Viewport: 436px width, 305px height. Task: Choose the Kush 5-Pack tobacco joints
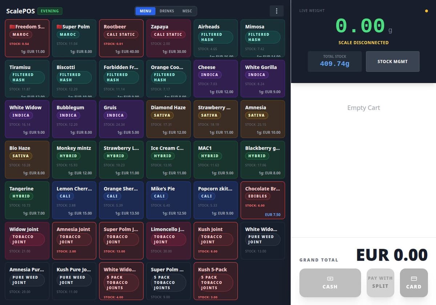pyautogui.click(x=216, y=281)
